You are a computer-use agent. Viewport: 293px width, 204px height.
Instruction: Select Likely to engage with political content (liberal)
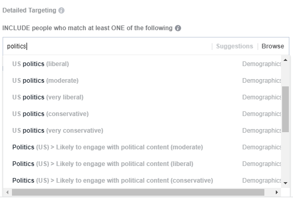tap(142, 164)
